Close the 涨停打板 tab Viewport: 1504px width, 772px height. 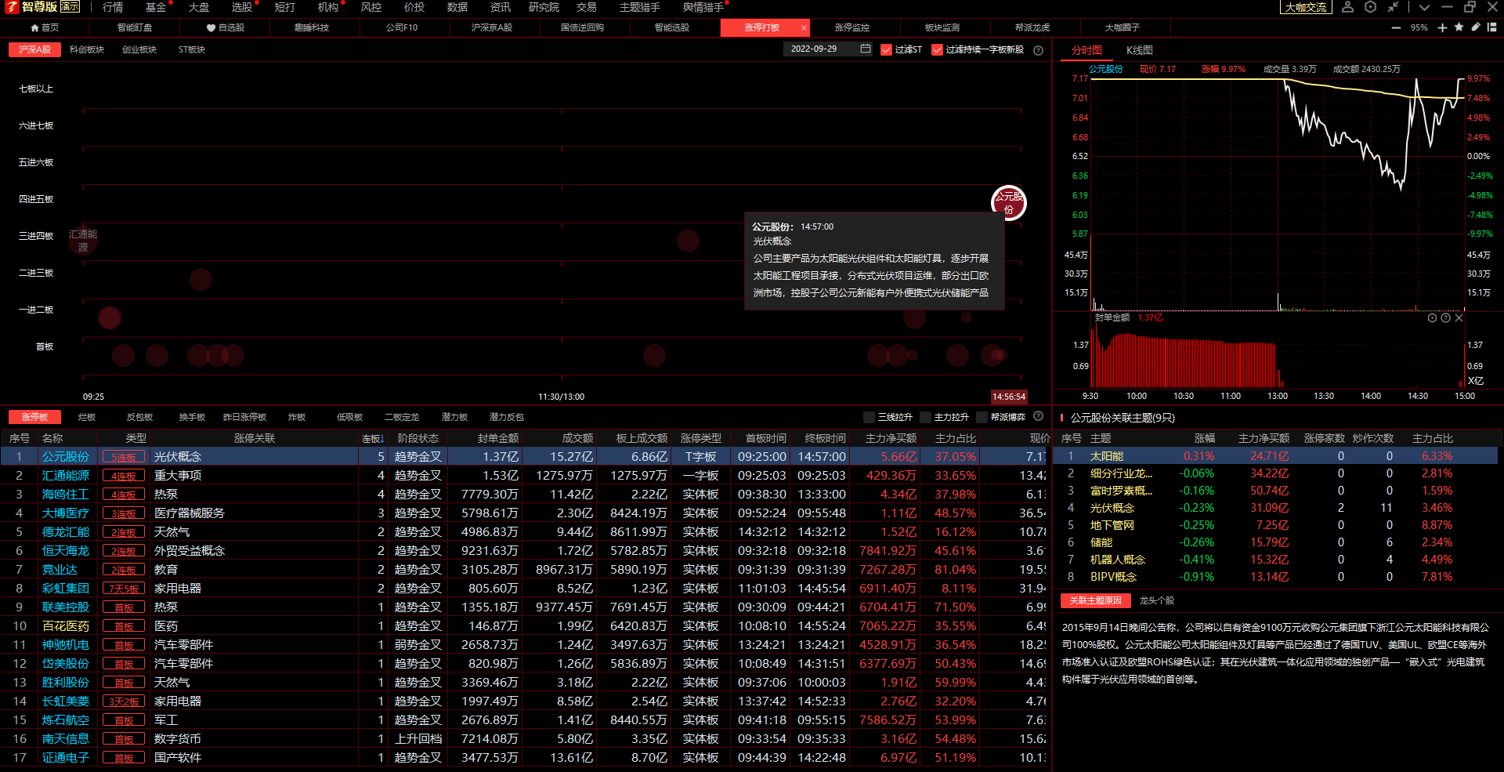pos(804,28)
